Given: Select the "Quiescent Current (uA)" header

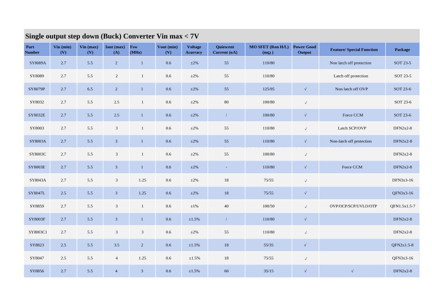Looking at the screenshot, I should [x=226, y=49].
